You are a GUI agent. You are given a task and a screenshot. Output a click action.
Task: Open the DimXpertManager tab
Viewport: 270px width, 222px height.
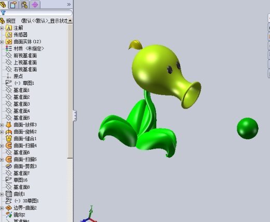35,5
